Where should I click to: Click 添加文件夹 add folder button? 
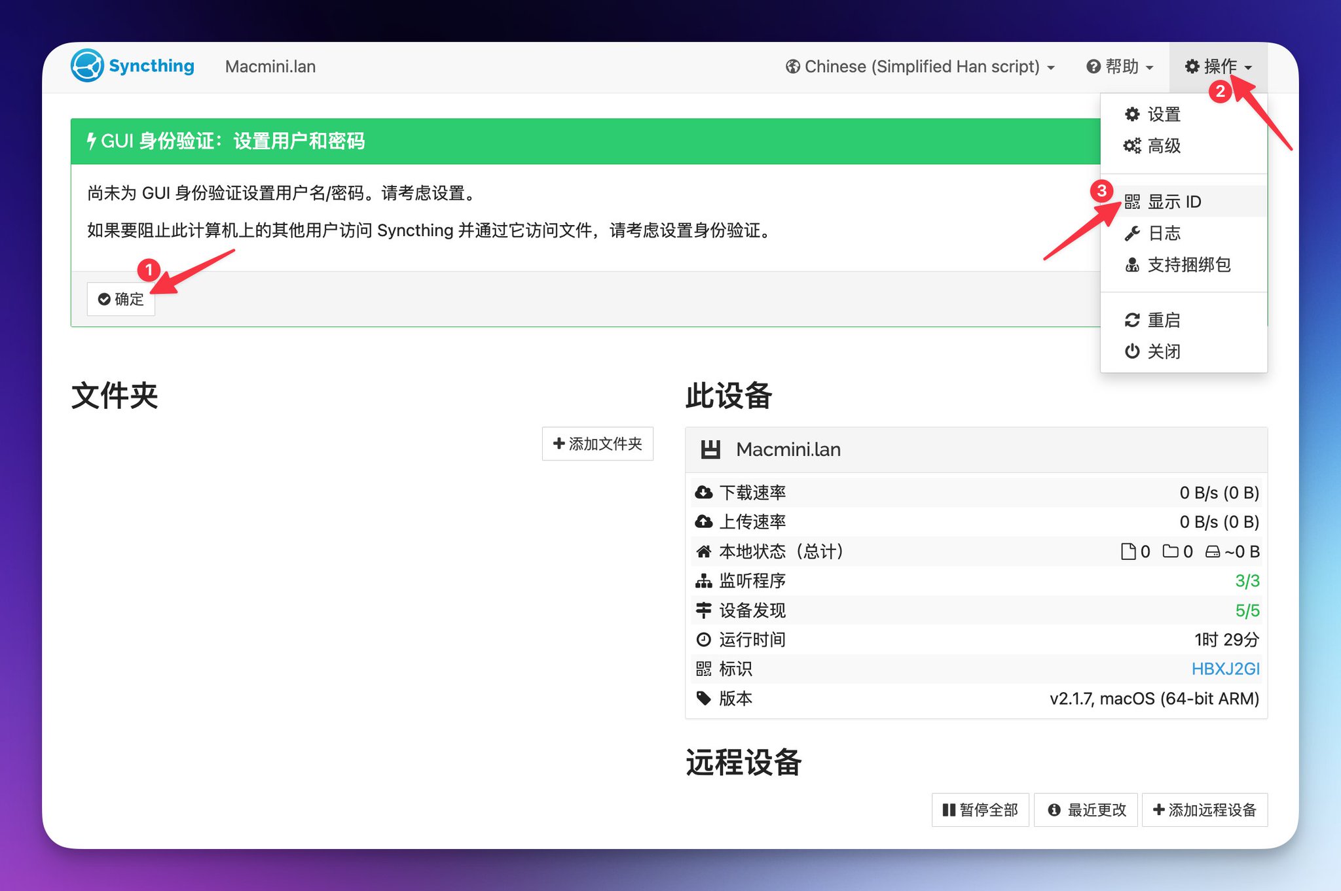(x=597, y=444)
